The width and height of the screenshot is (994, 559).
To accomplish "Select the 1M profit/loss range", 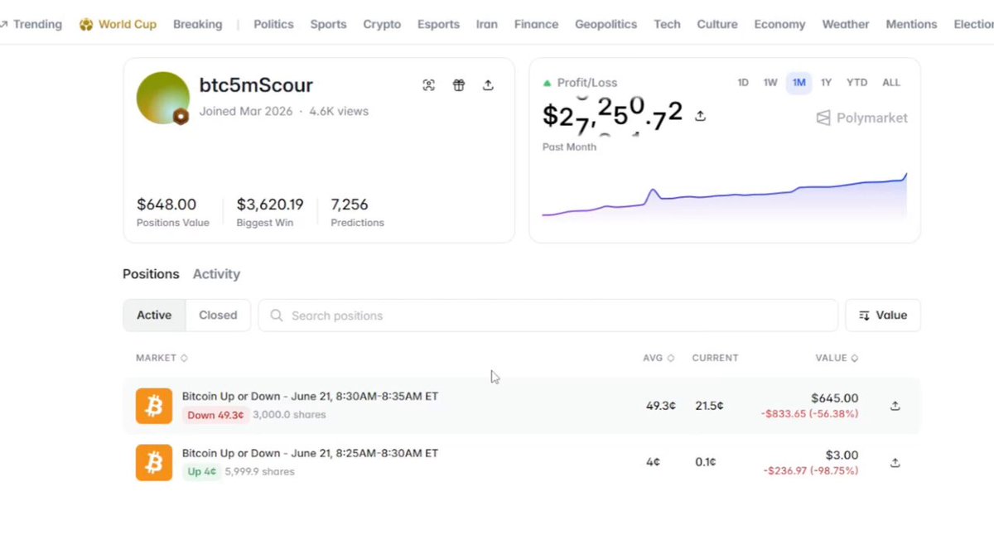I will coord(799,83).
